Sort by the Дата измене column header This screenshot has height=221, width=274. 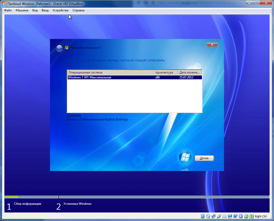pos(190,72)
